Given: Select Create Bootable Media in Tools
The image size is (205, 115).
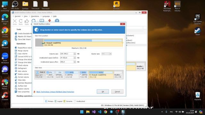Looking at the screenshot, I should point(23,34).
